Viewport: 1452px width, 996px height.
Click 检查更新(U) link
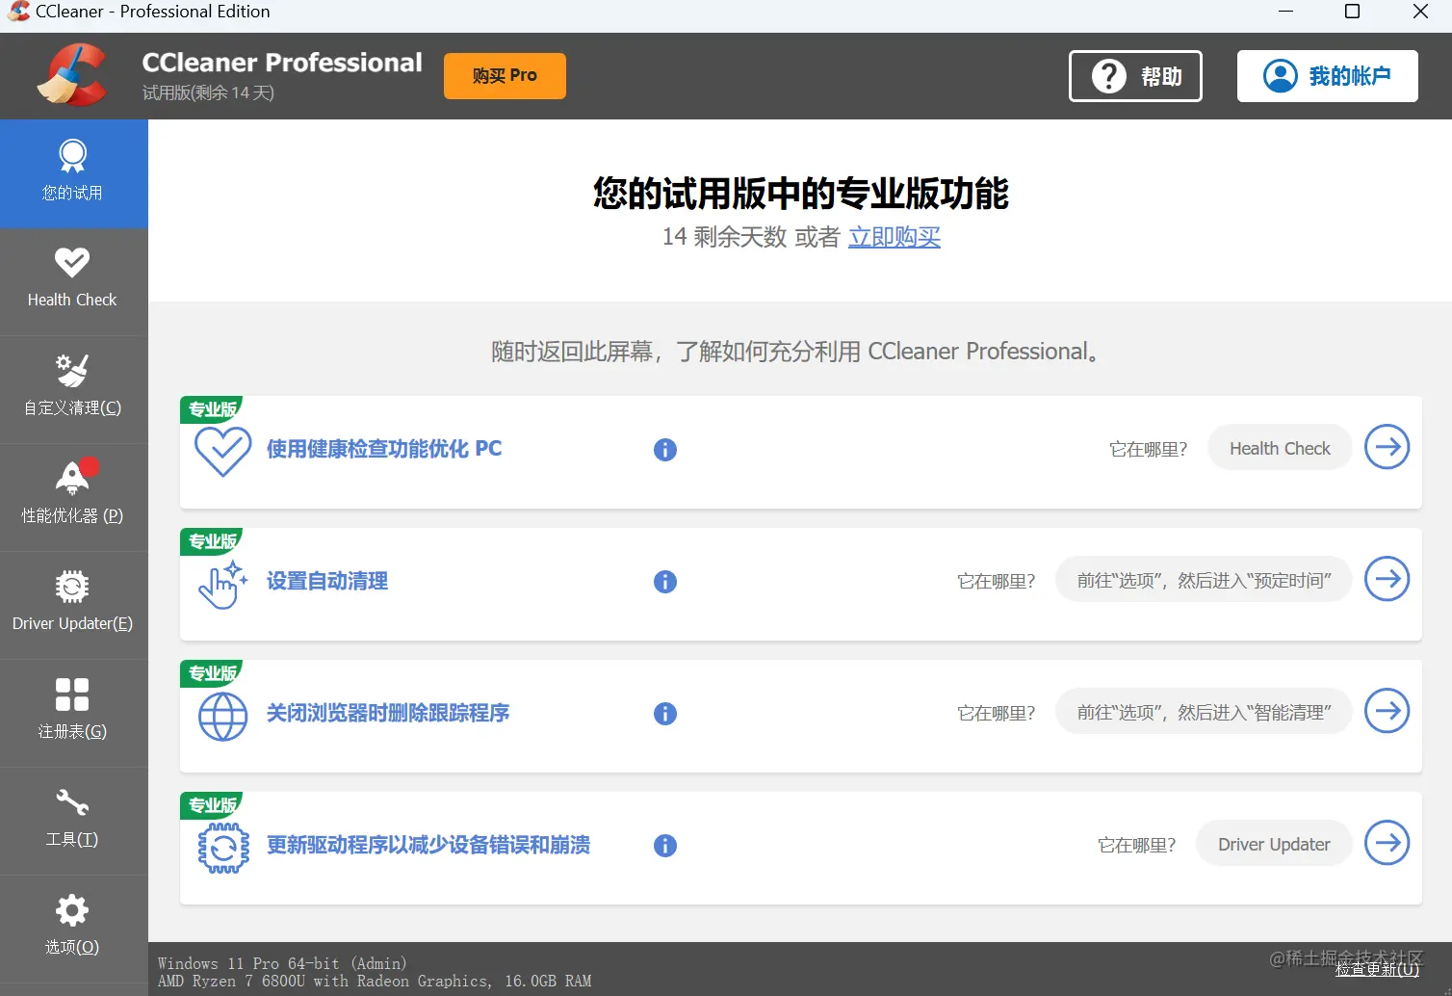1377,969
